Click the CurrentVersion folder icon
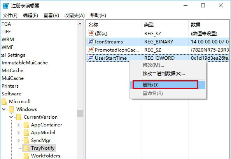Screen dimensions: 231x159 coord(19,117)
